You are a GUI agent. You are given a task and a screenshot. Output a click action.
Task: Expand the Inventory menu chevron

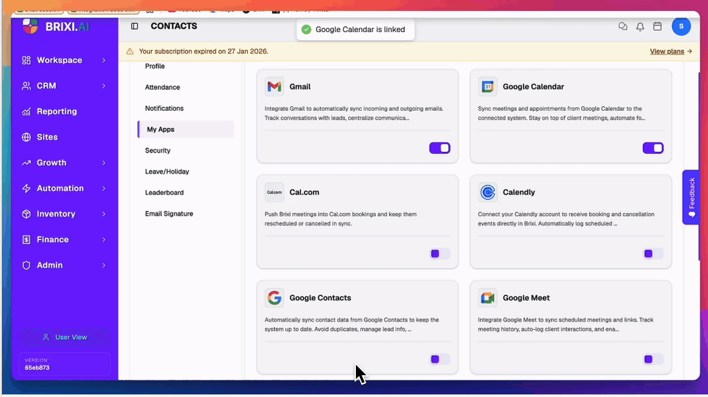coord(104,214)
